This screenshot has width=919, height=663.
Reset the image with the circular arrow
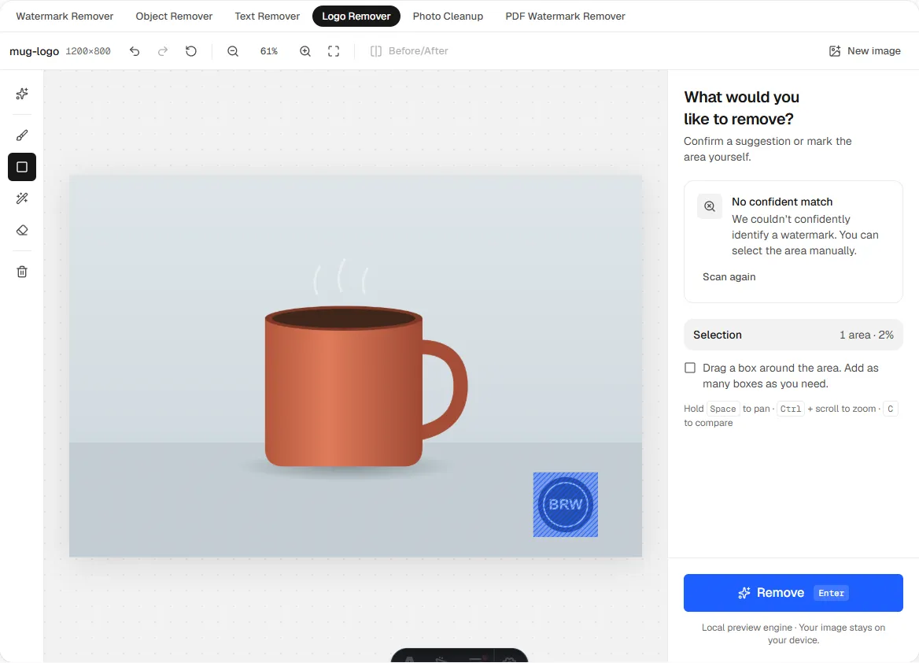coord(191,51)
